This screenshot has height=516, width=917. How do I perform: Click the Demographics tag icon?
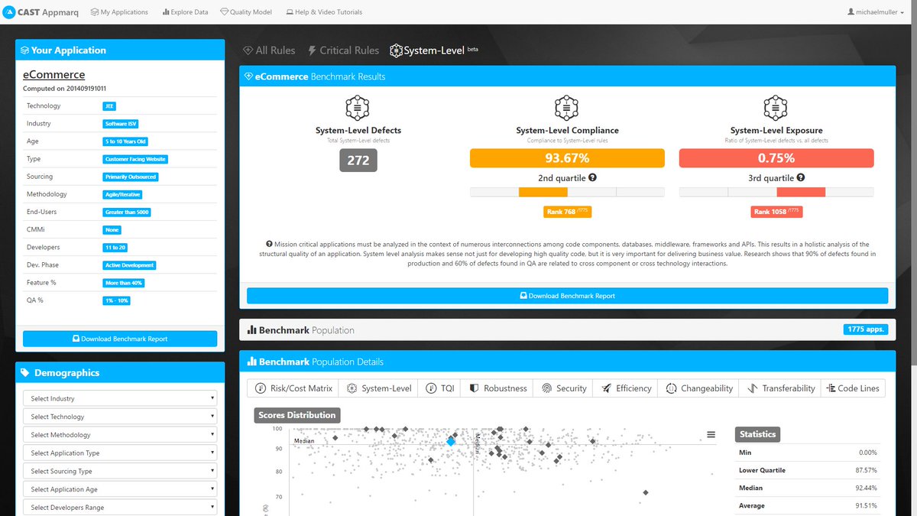point(25,373)
